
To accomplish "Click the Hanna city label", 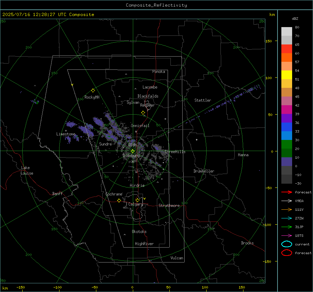I will (x=243, y=155).
